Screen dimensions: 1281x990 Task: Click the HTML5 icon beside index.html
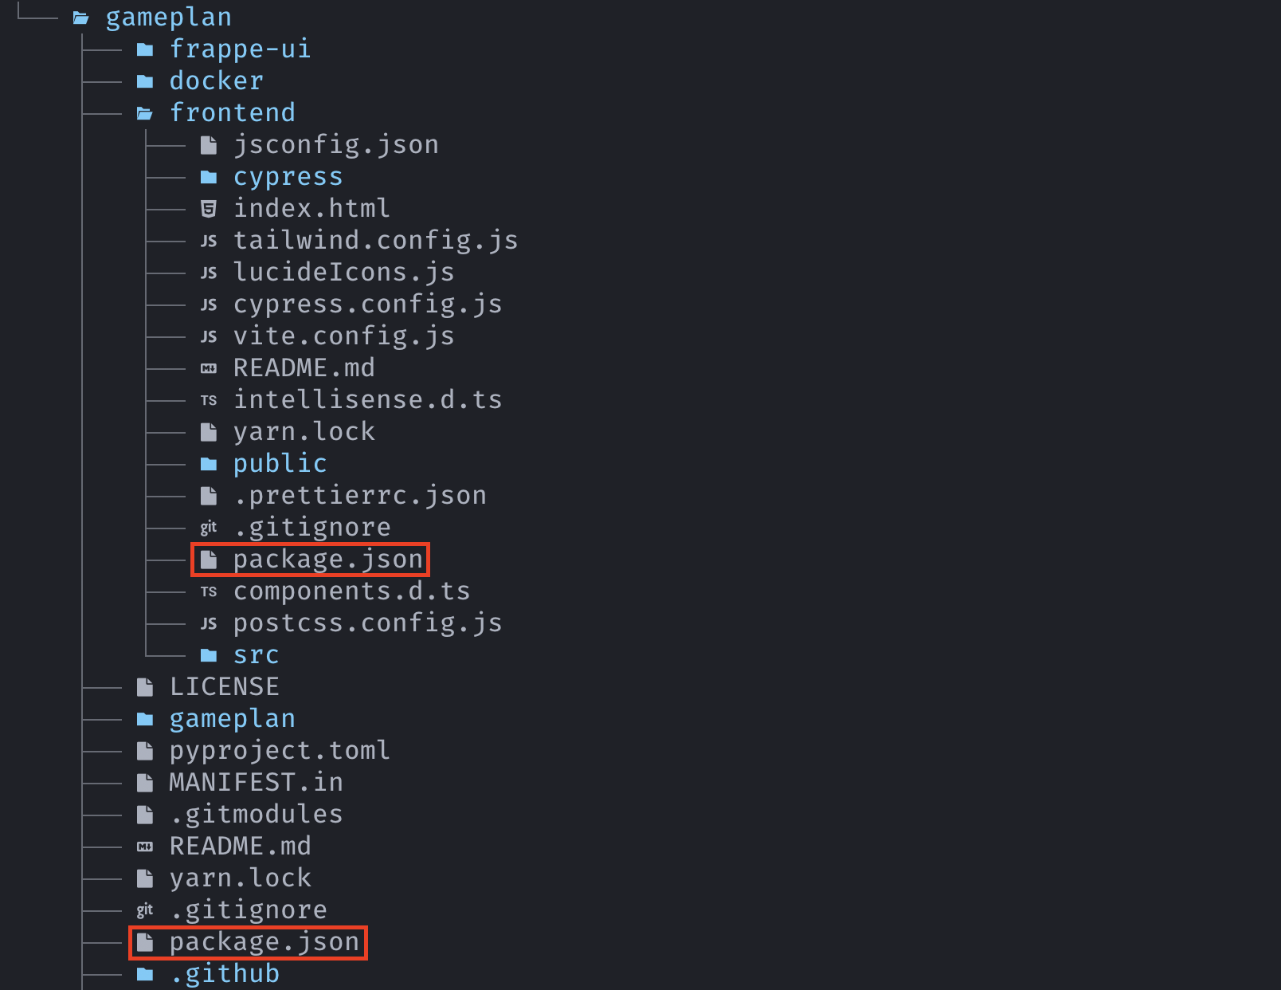209,209
